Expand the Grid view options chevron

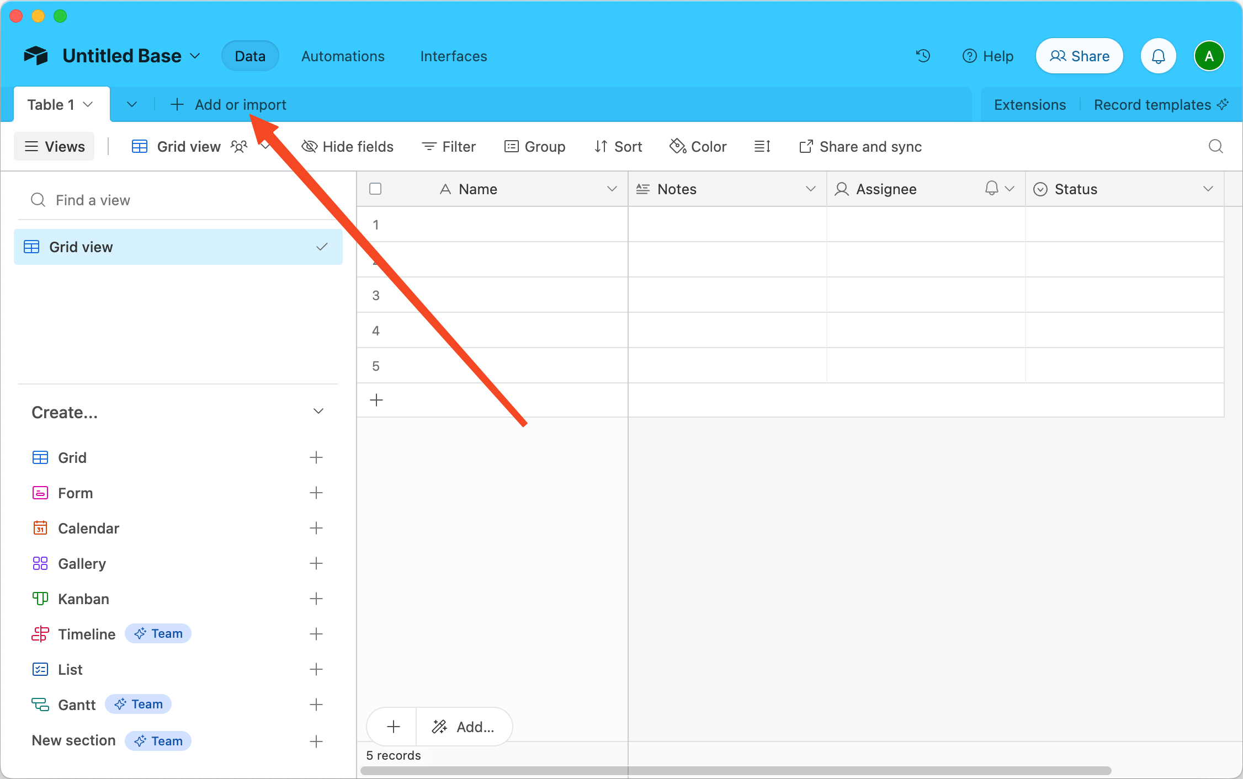[x=267, y=146]
